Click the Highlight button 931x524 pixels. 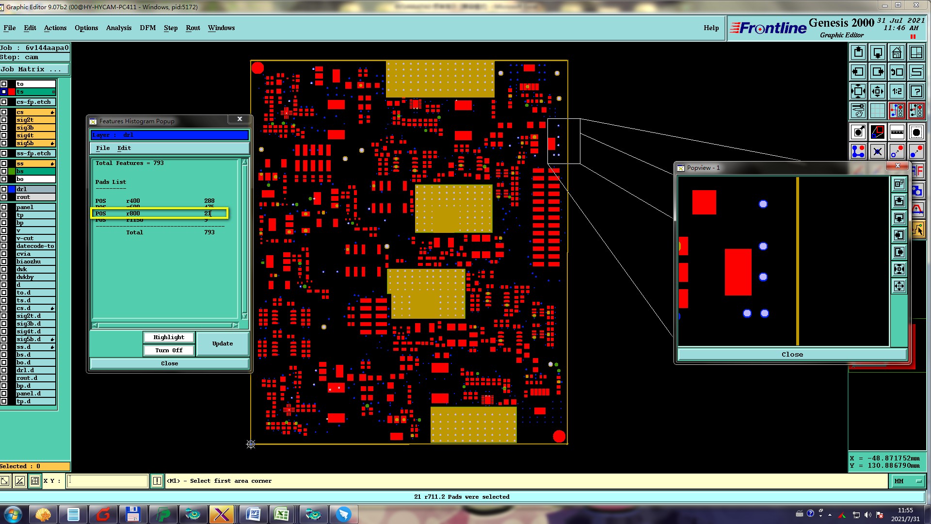pyautogui.click(x=169, y=337)
